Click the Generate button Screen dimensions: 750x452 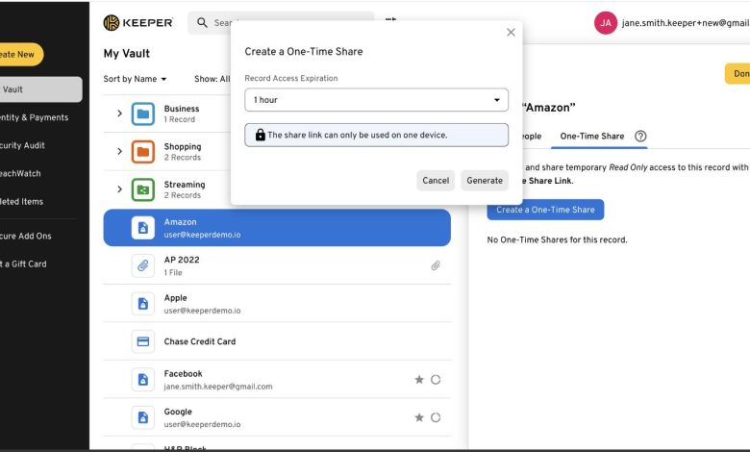tap(485, 180)
